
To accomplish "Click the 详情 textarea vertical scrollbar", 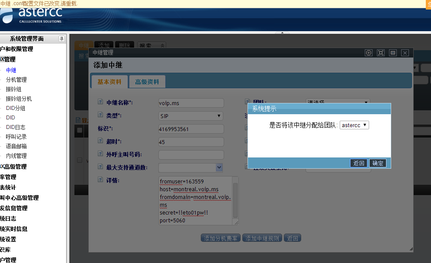I will [236, 201].
